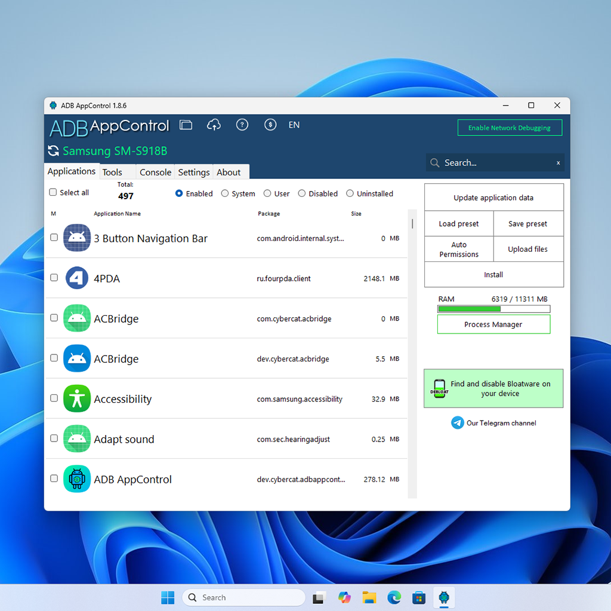Switch to the Applications tab
The height and width of the screenshot is (611, 611).
72,171
